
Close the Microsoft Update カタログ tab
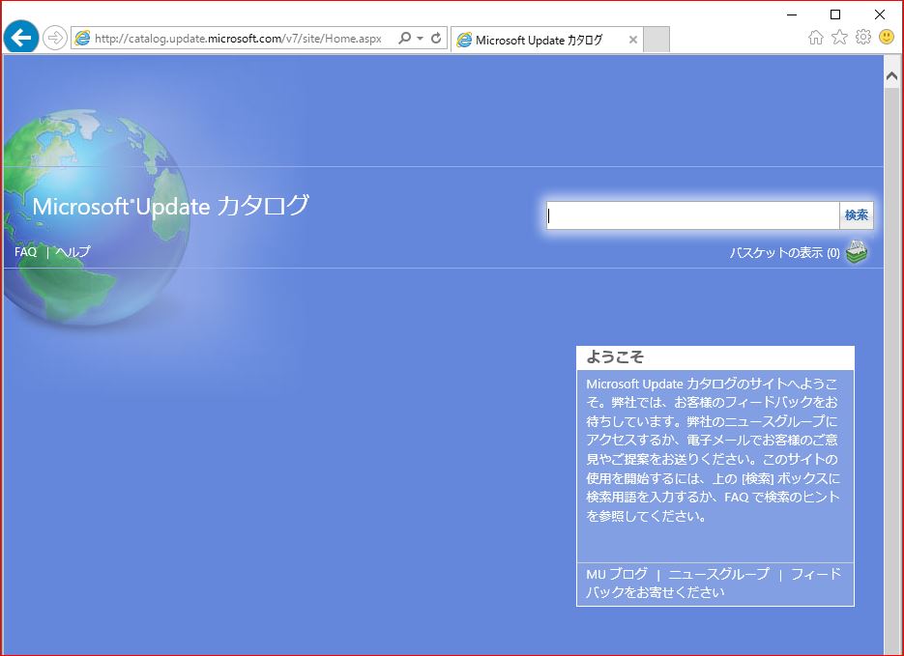[x=632, y=40]
